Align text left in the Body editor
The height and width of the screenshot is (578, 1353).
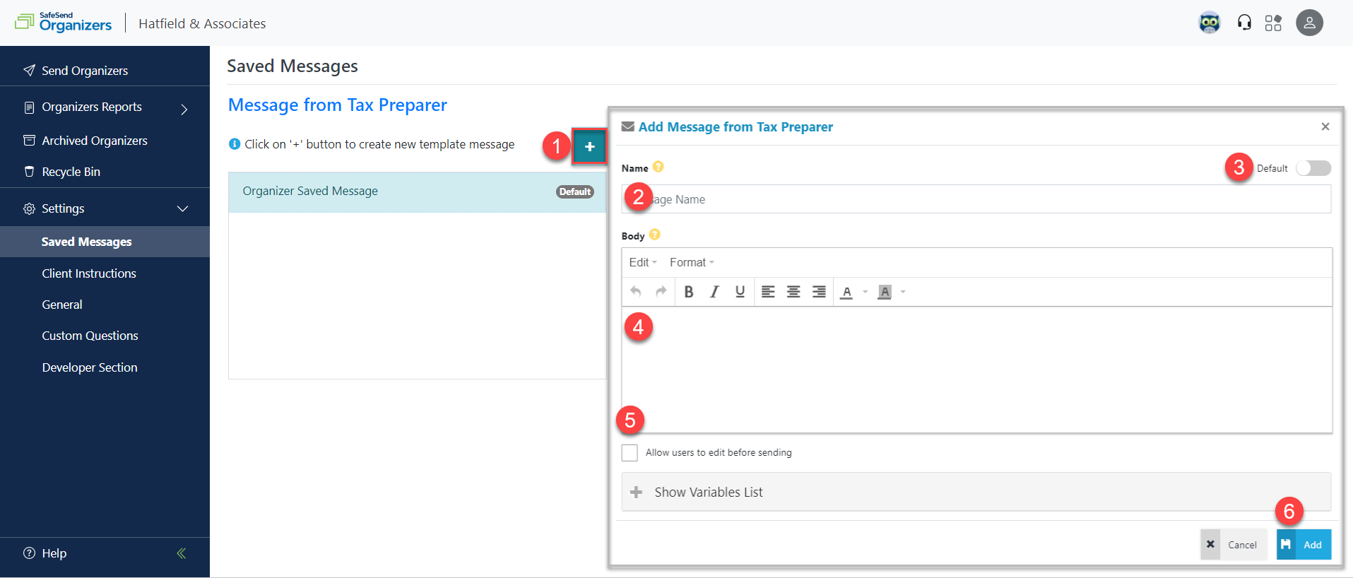coord(768,292)
